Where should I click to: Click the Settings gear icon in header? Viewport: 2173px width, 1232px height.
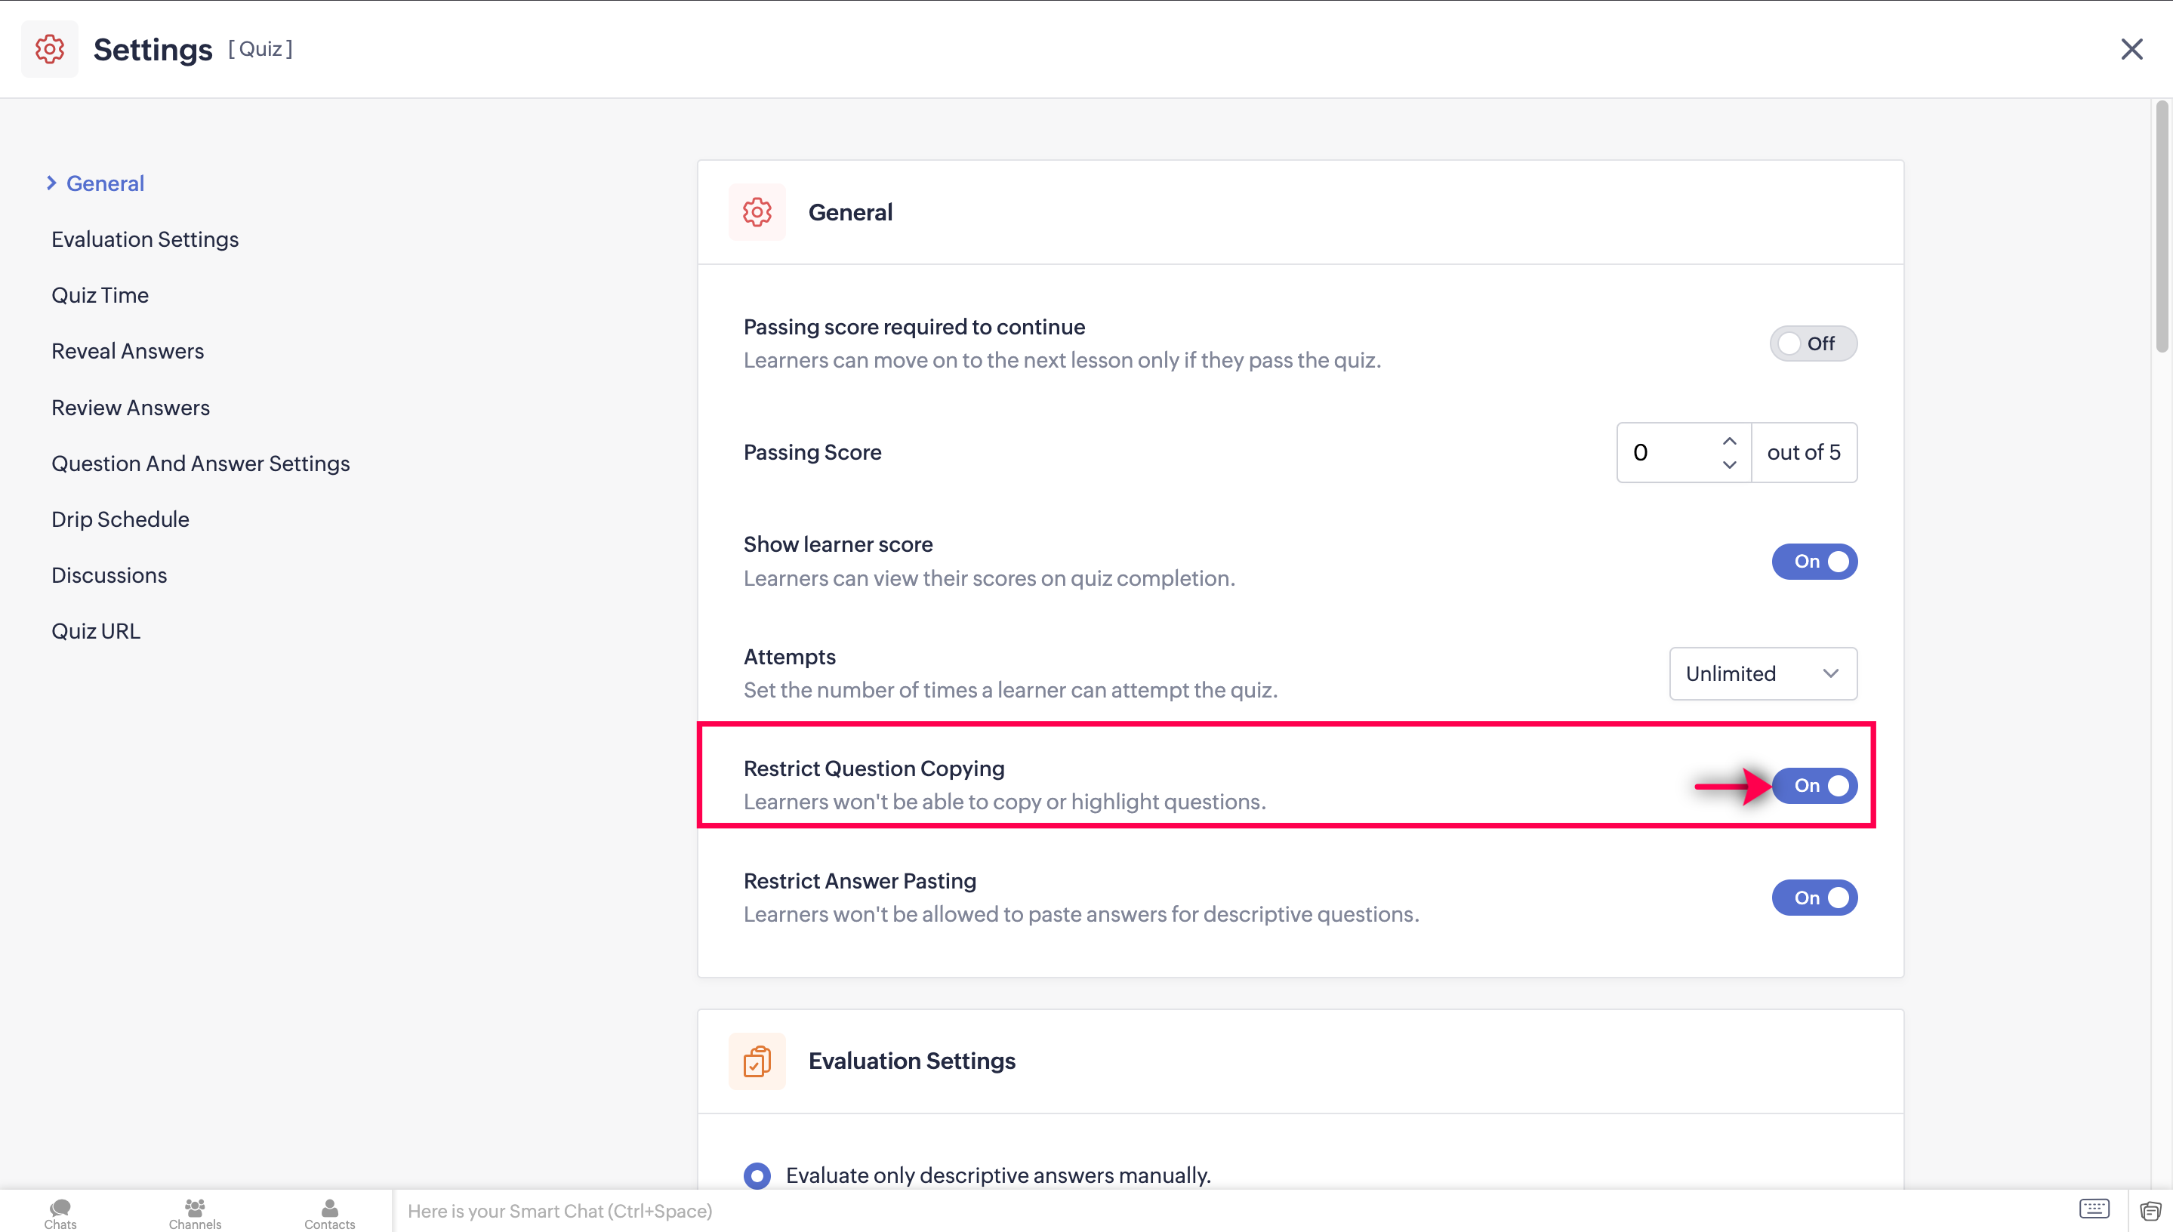[x=49, y=49]
